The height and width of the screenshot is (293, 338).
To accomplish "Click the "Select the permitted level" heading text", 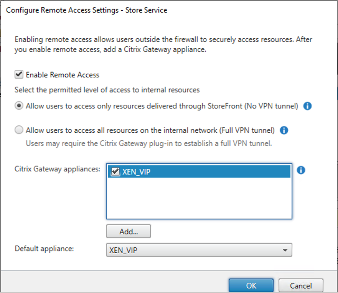I will pos(107,90).
